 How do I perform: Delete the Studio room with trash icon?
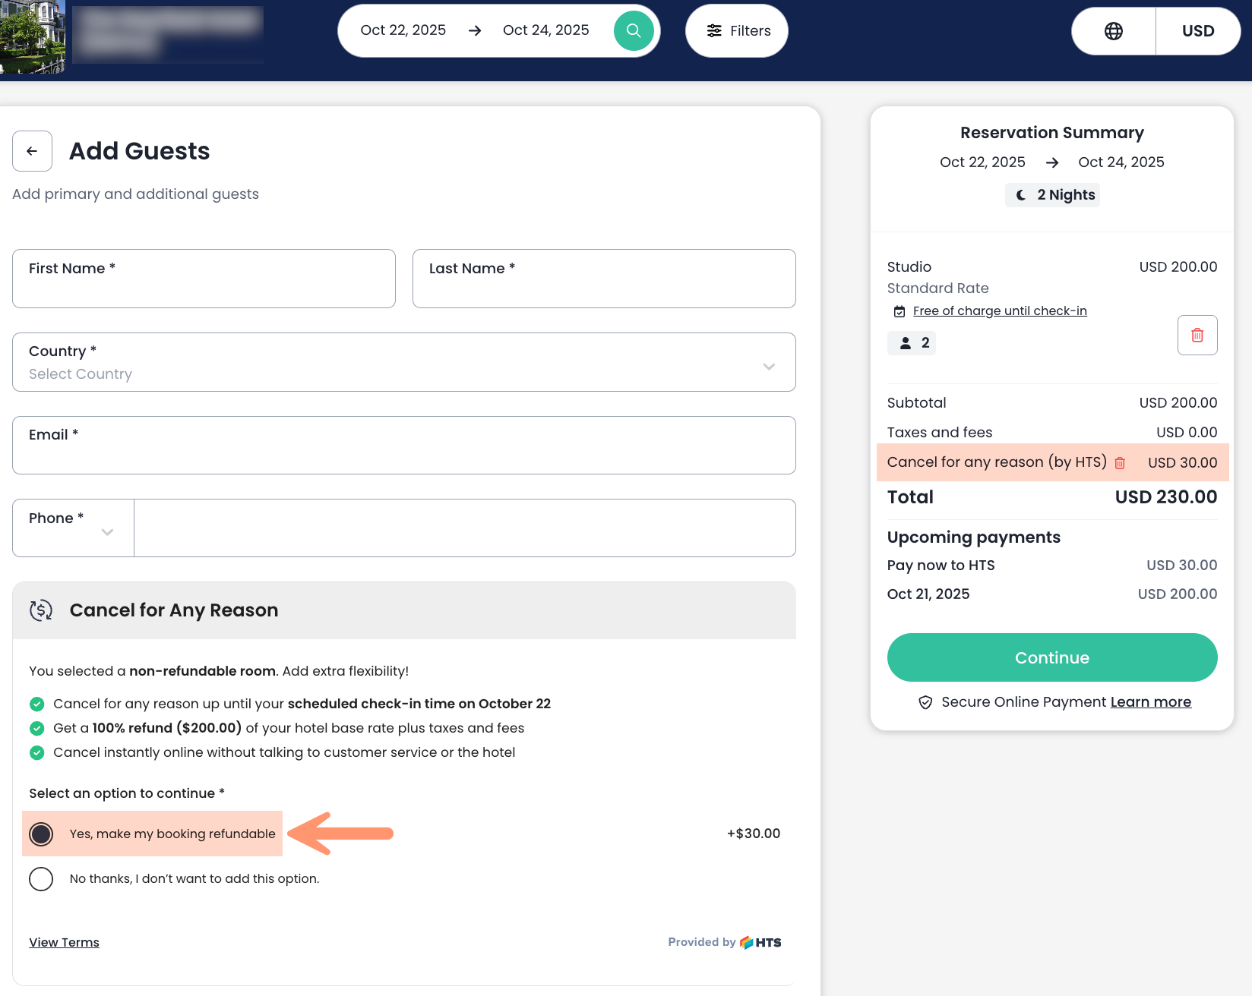point(1197,335)
